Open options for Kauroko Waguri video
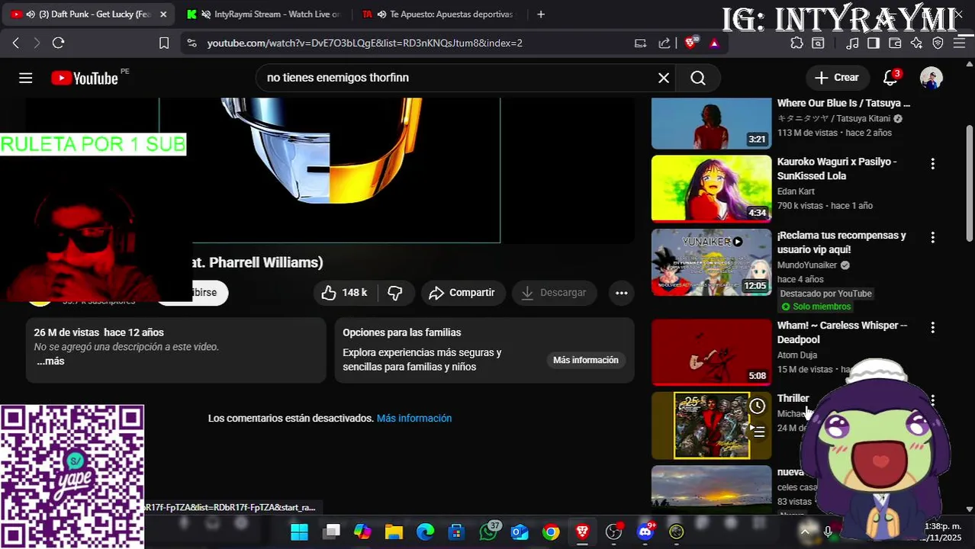The width and height of the screenshot is (975, 549). 932,164
